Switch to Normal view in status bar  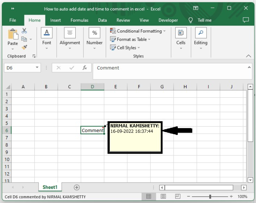point(149,197)
